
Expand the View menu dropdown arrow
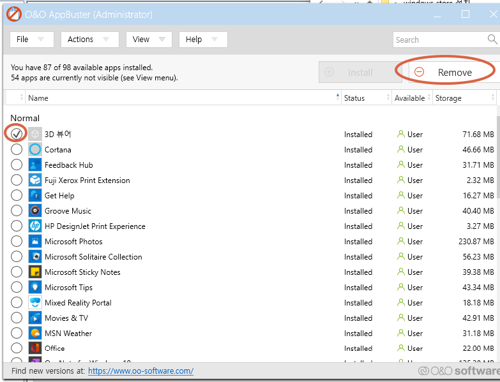162,40
